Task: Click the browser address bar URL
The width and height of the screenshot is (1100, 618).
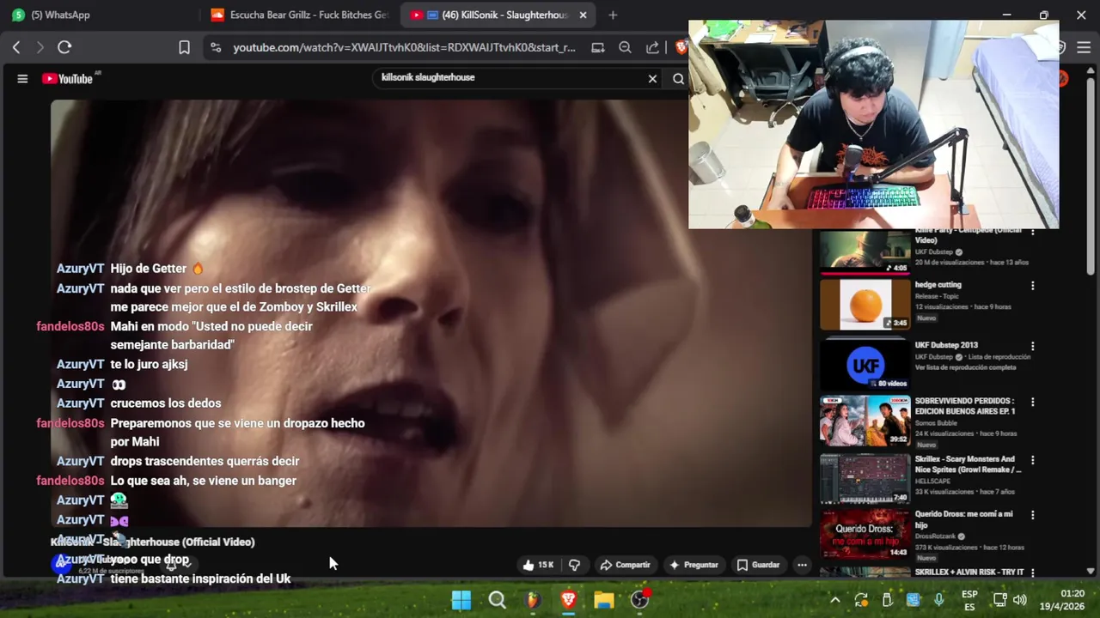Action: (x=404, y=47)
